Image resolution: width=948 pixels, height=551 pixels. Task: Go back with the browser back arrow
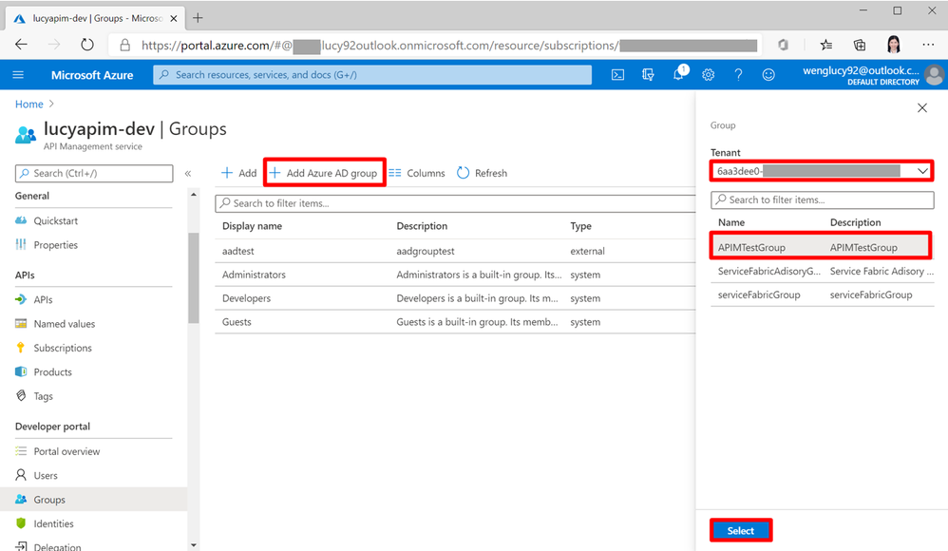coord(21,45)
